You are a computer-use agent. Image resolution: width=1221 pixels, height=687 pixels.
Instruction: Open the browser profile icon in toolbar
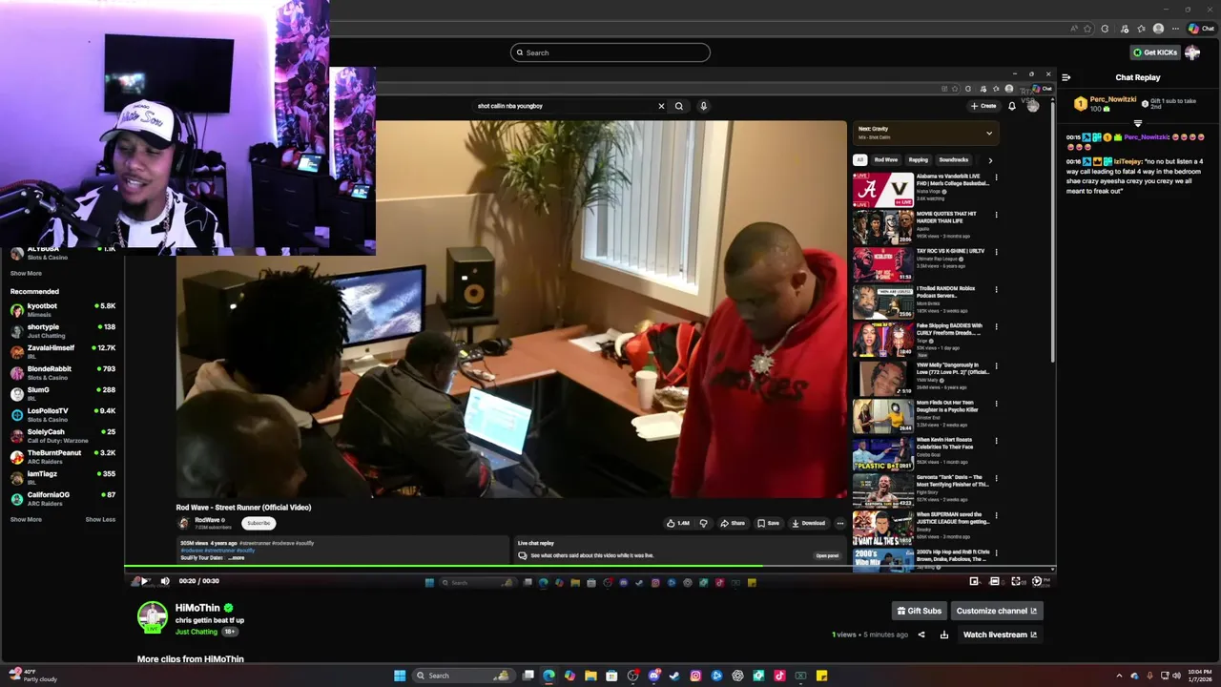tap(1158, 29)
